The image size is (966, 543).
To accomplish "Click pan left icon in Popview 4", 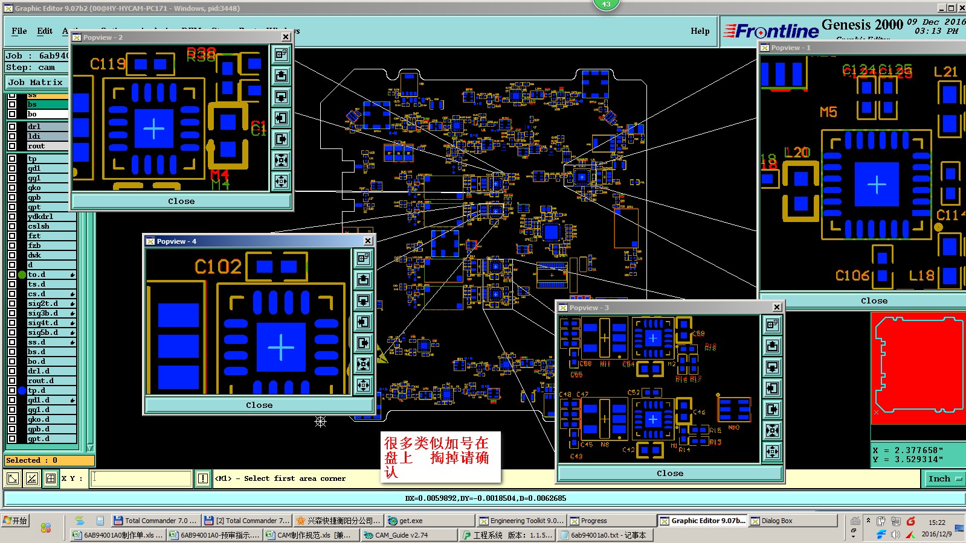I will 364,322.
